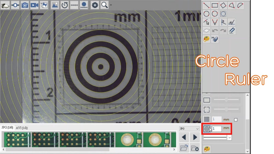Select the fifth thumbnail with gold ring

[129, 140]
